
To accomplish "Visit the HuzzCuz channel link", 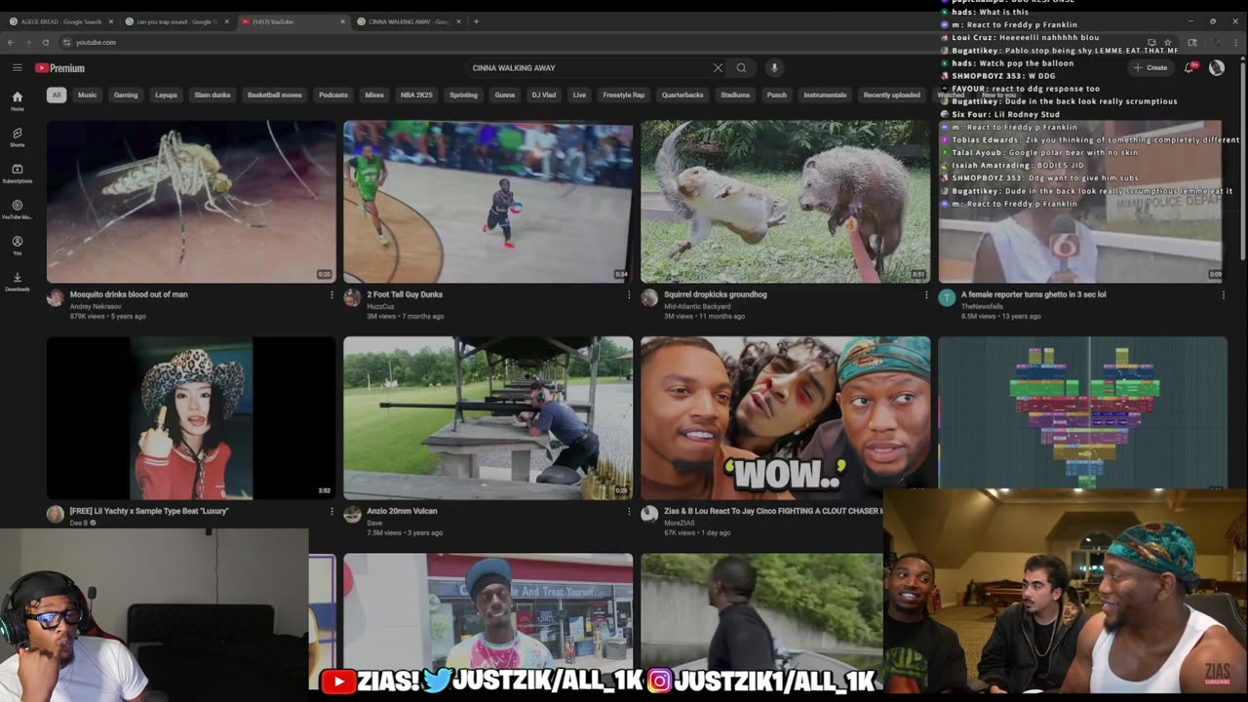I will coord(381,306).
